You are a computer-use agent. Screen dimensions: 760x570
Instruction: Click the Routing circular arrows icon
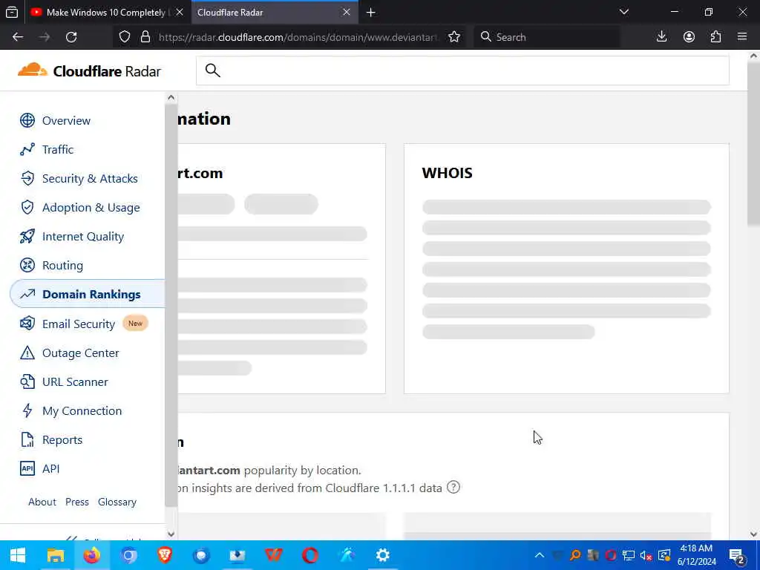(x=27, y=265)
